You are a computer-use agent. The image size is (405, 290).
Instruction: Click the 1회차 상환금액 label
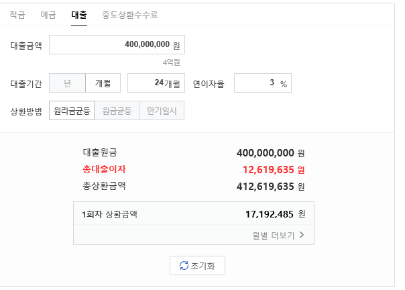coord(109,214)
